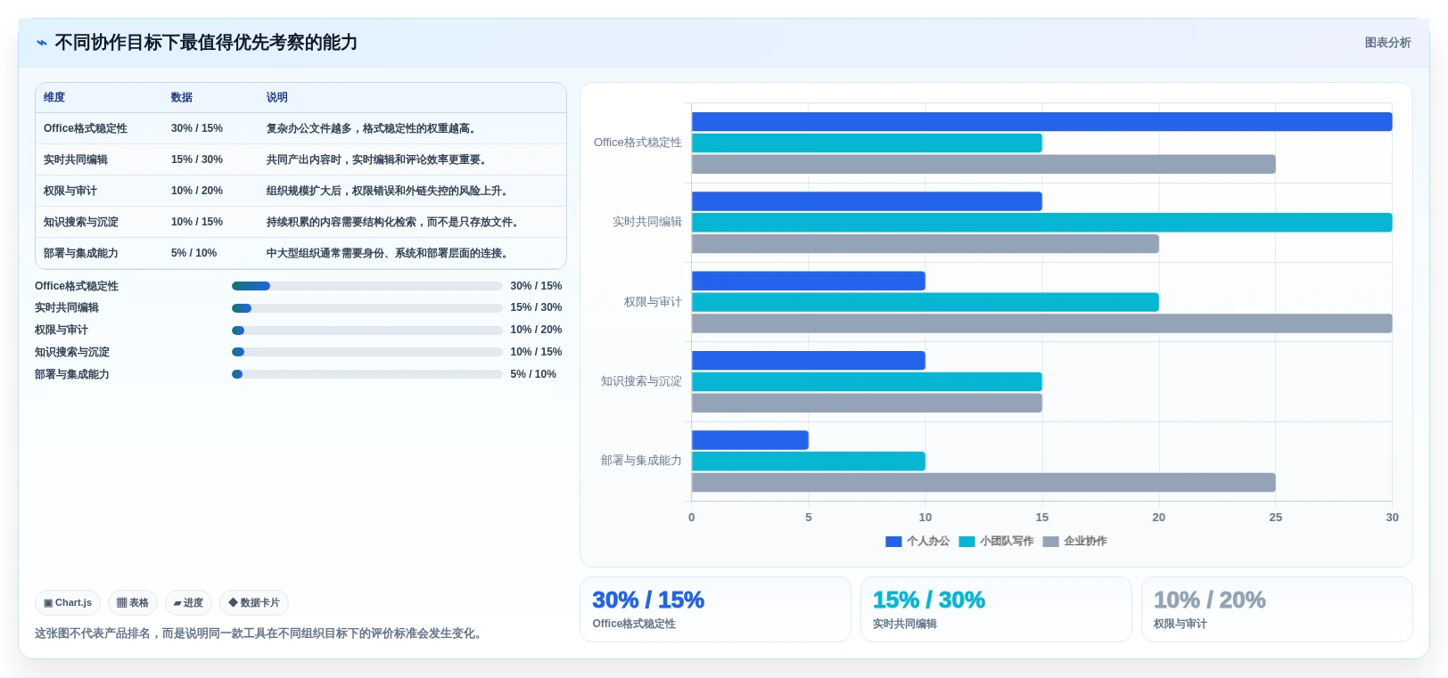
Task: Click the 图表分析 label
Action: pyautogui.click(x=1387, y=43)
